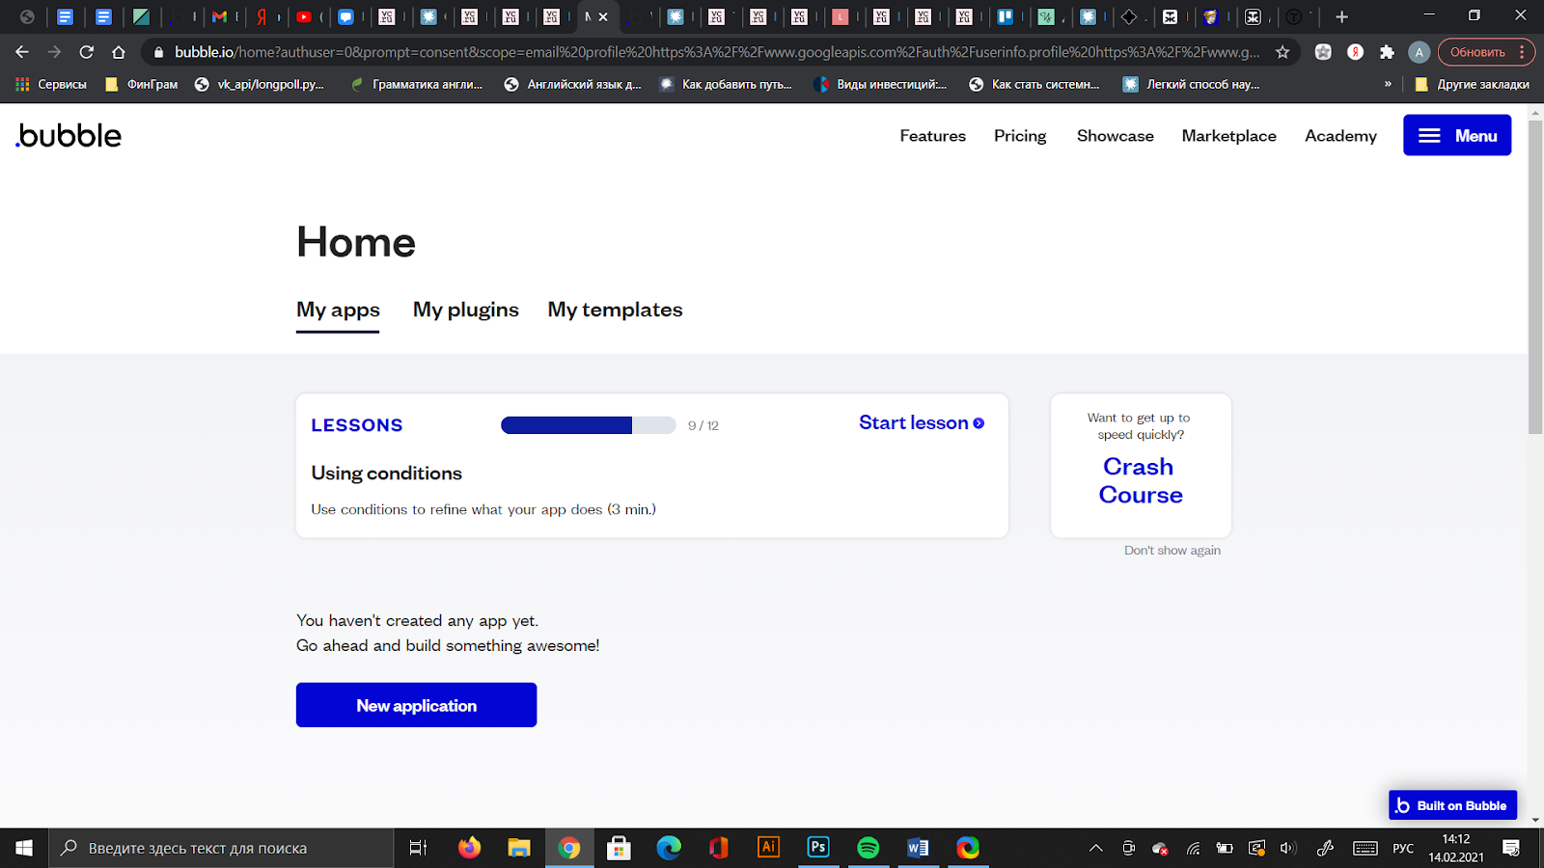
Task: Open the Crash Course link
Action: (1140, 480)
